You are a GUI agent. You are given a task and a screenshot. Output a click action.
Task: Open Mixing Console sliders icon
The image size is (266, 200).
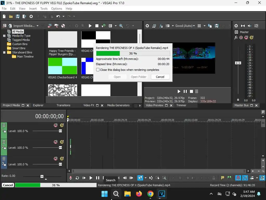click(x=256, y=26)
